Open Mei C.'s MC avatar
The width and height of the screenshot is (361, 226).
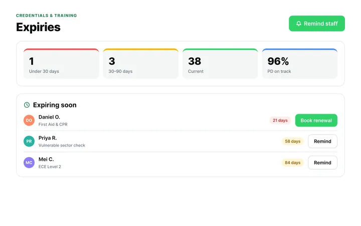pyautogui.click(x=29, y=163)
